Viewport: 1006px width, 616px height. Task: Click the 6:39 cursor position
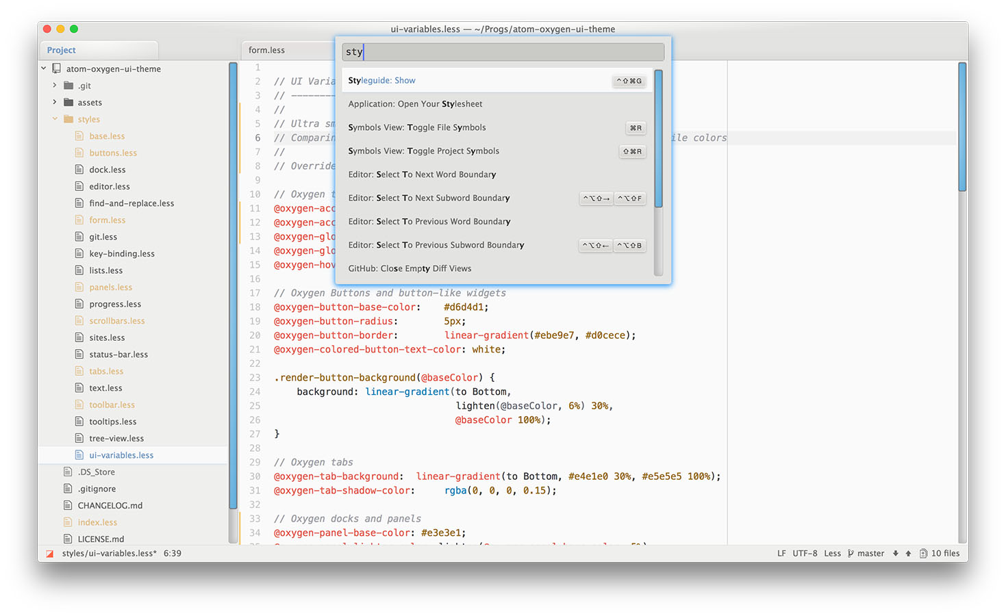(x=173, y=554)
